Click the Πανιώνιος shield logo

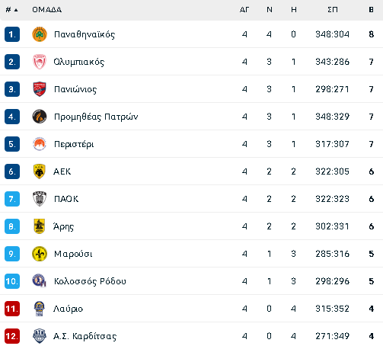tap(40, 89)
